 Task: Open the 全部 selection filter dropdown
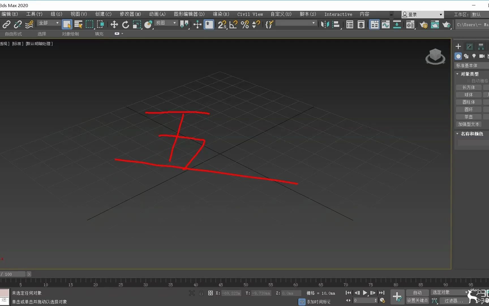pyautogui.click(x=48, y=23)
